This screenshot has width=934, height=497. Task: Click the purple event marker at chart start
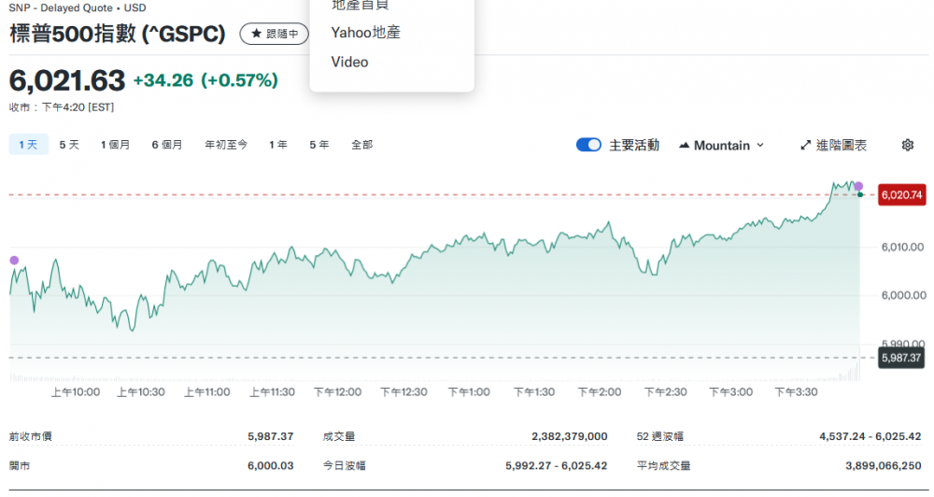(13, 260)
